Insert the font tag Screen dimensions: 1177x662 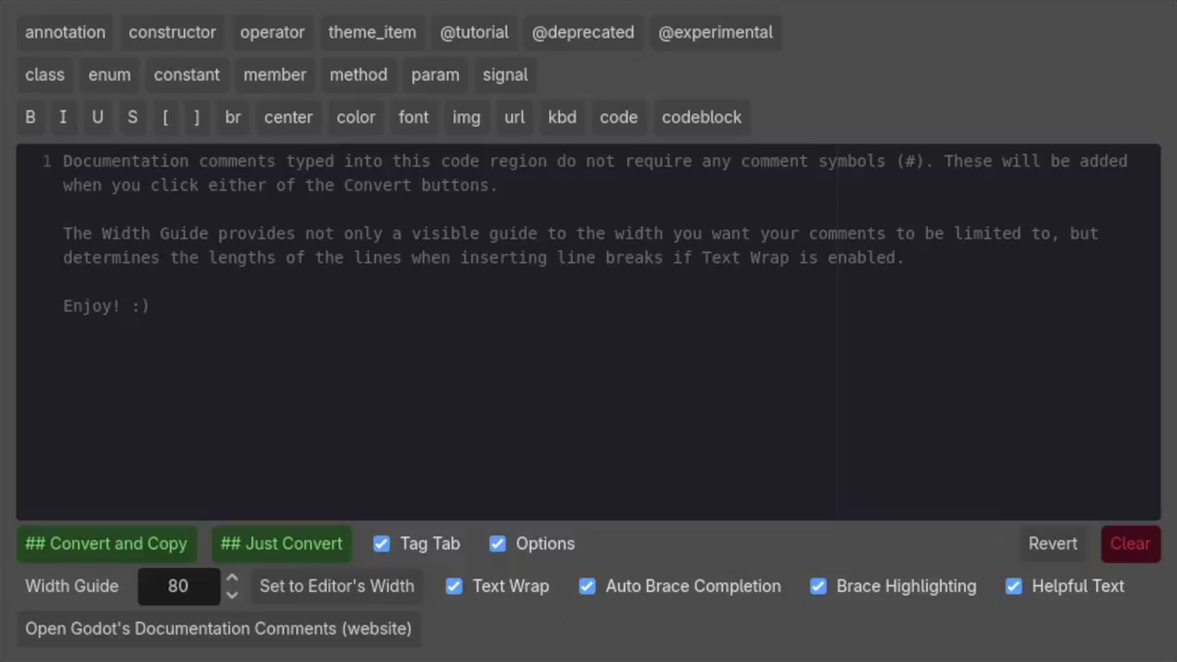[414, 117]
